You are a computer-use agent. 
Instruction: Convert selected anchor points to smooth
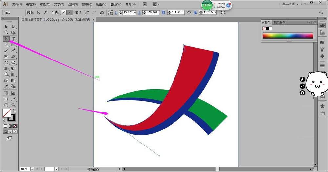click(46, 12)
